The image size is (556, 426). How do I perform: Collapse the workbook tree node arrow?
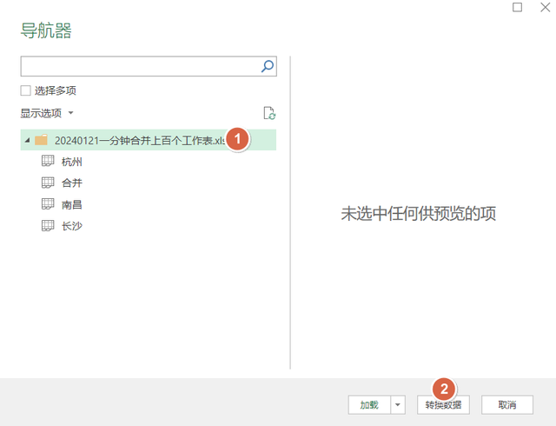pyautogui.click(x=27, y=141)
